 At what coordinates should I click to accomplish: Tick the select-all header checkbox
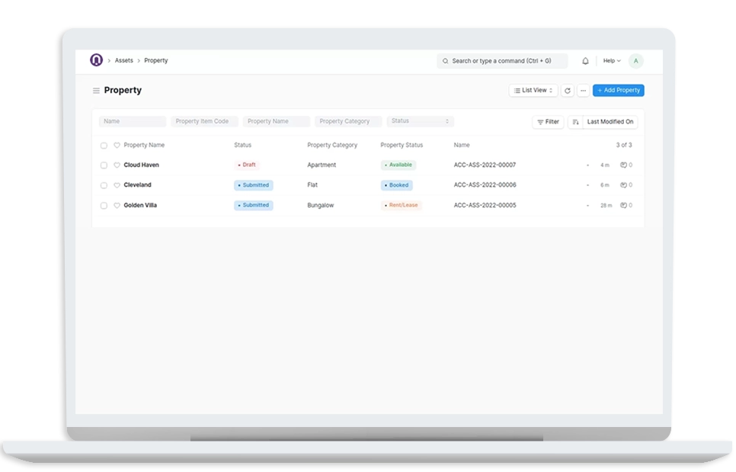point(104,146)
